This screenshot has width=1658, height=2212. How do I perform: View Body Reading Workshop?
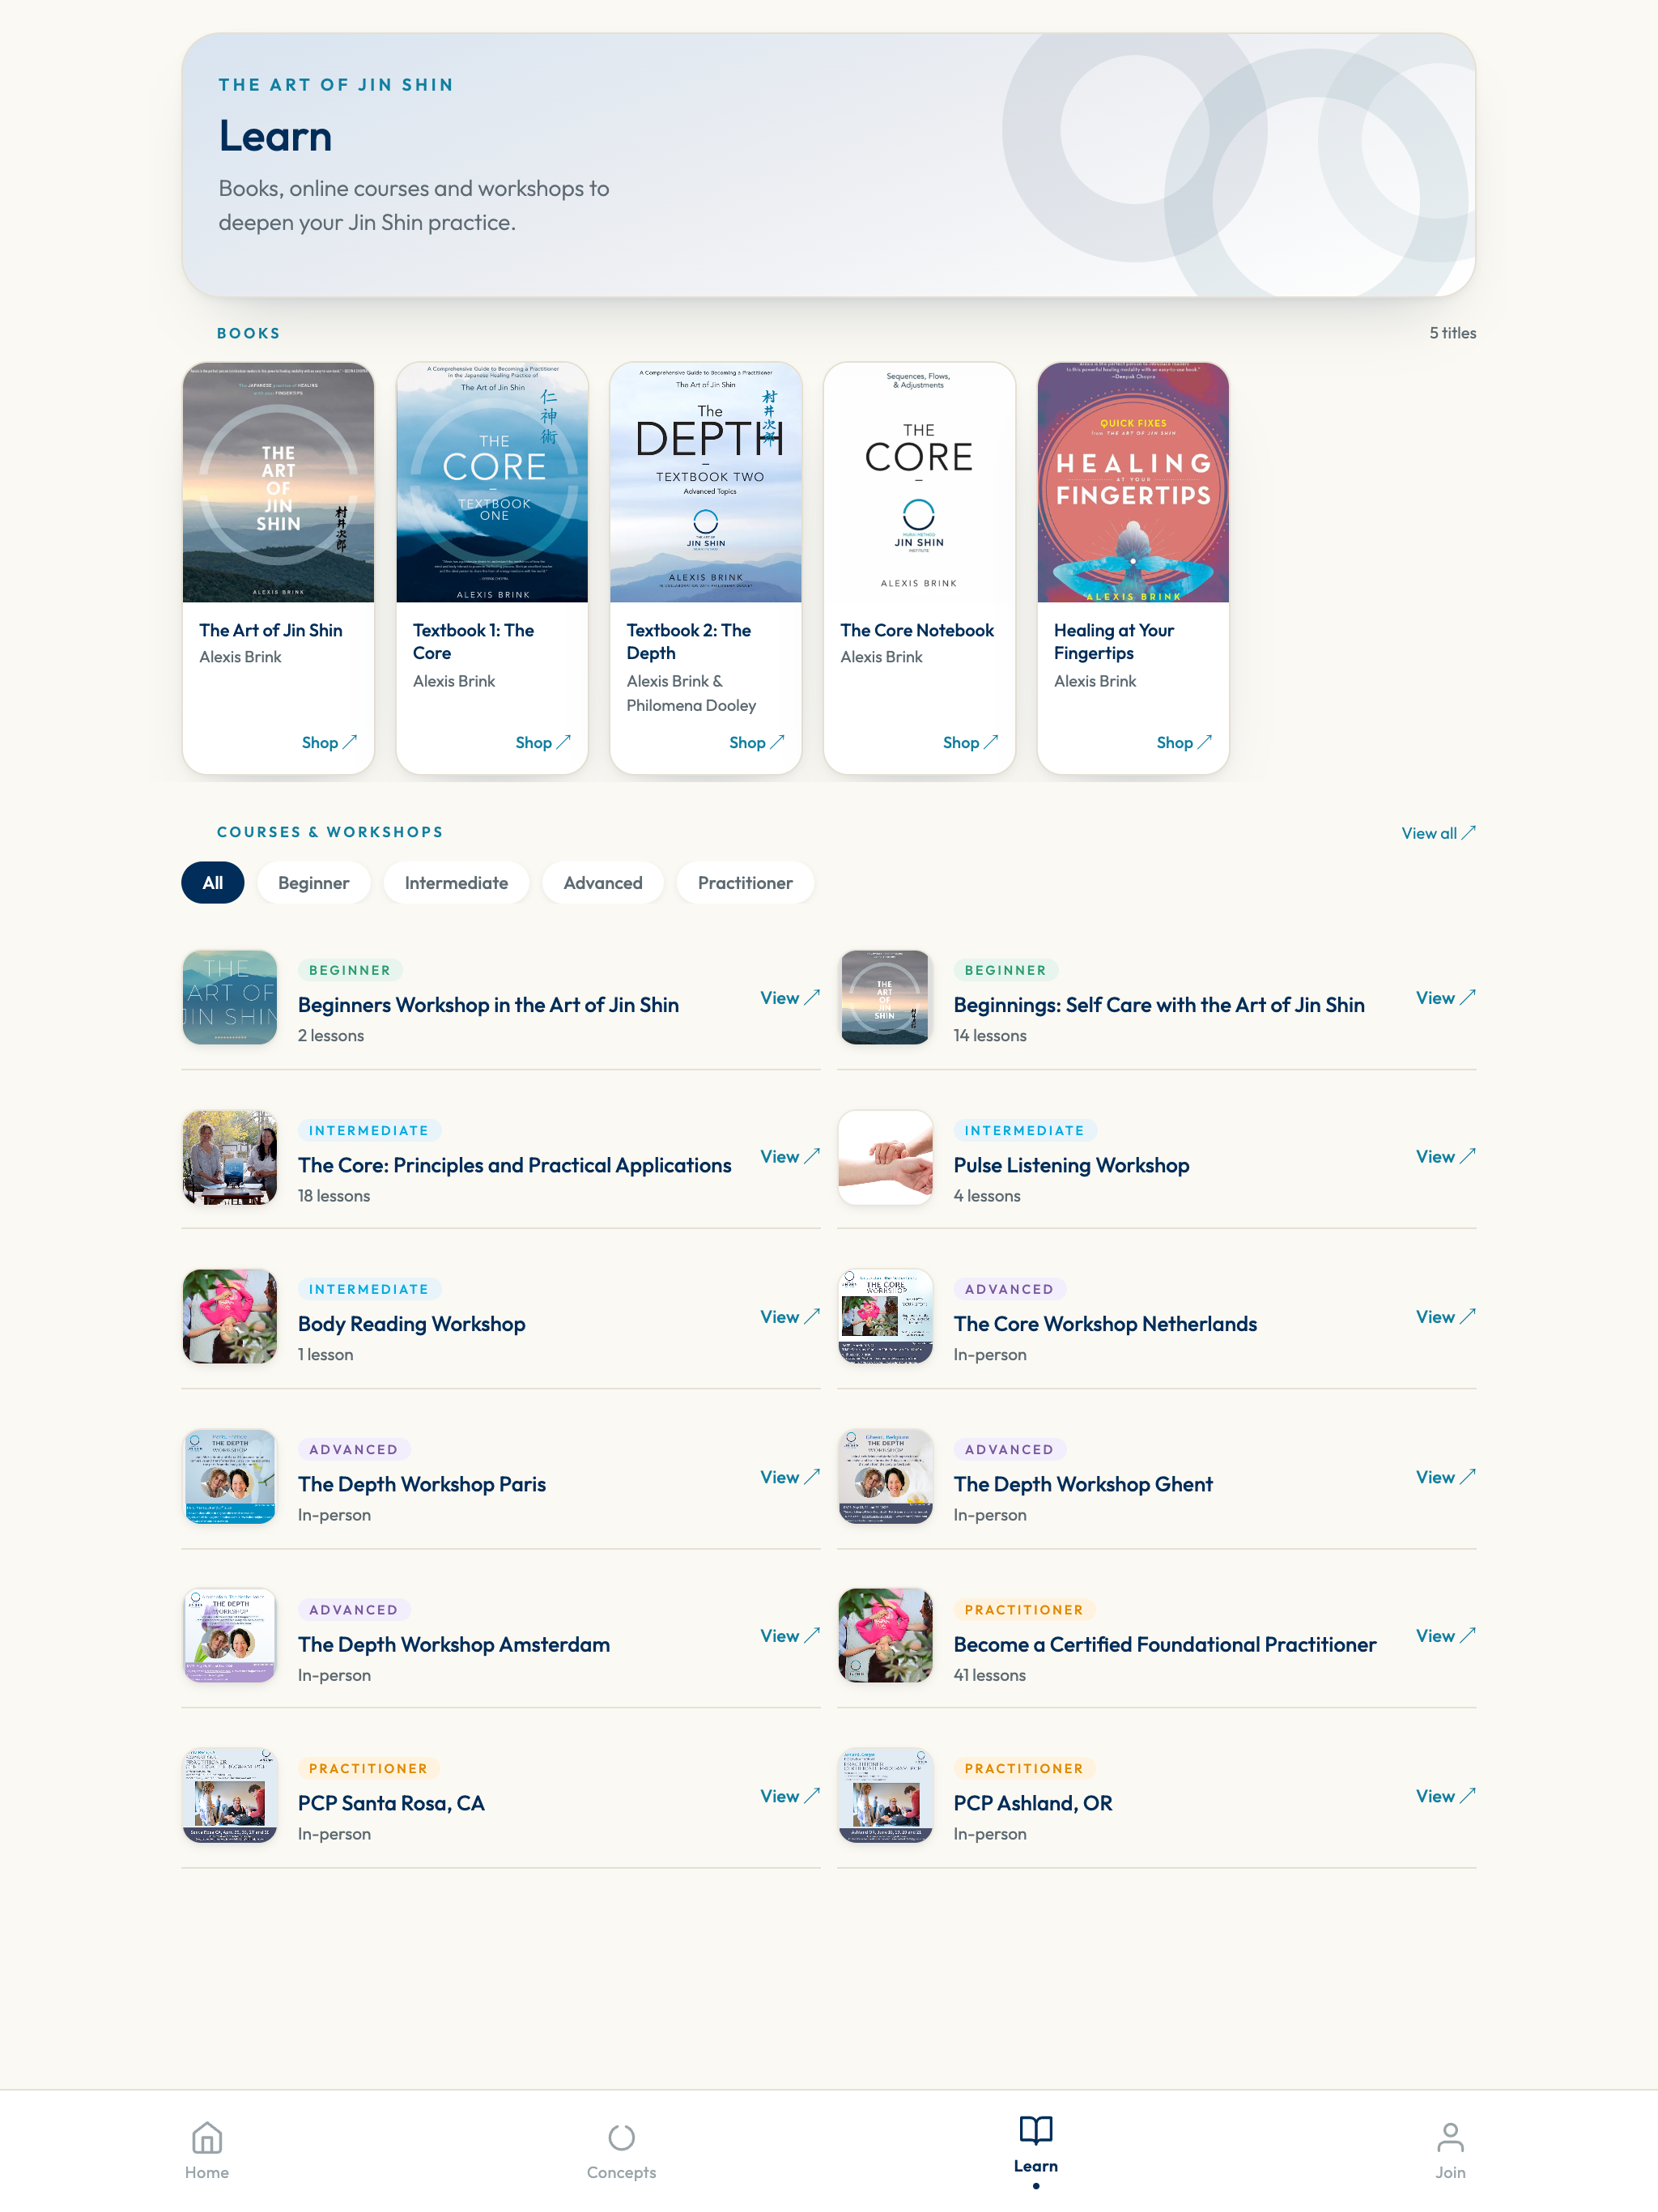[790, 1317]
